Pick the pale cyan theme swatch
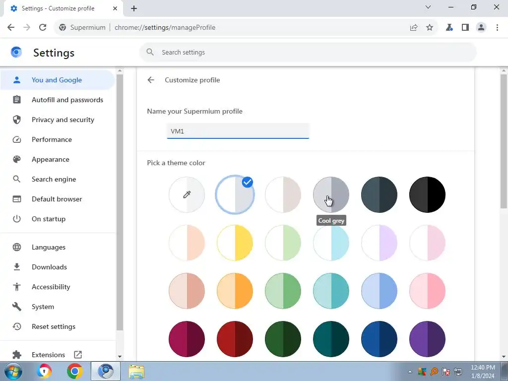 (331, 243)
